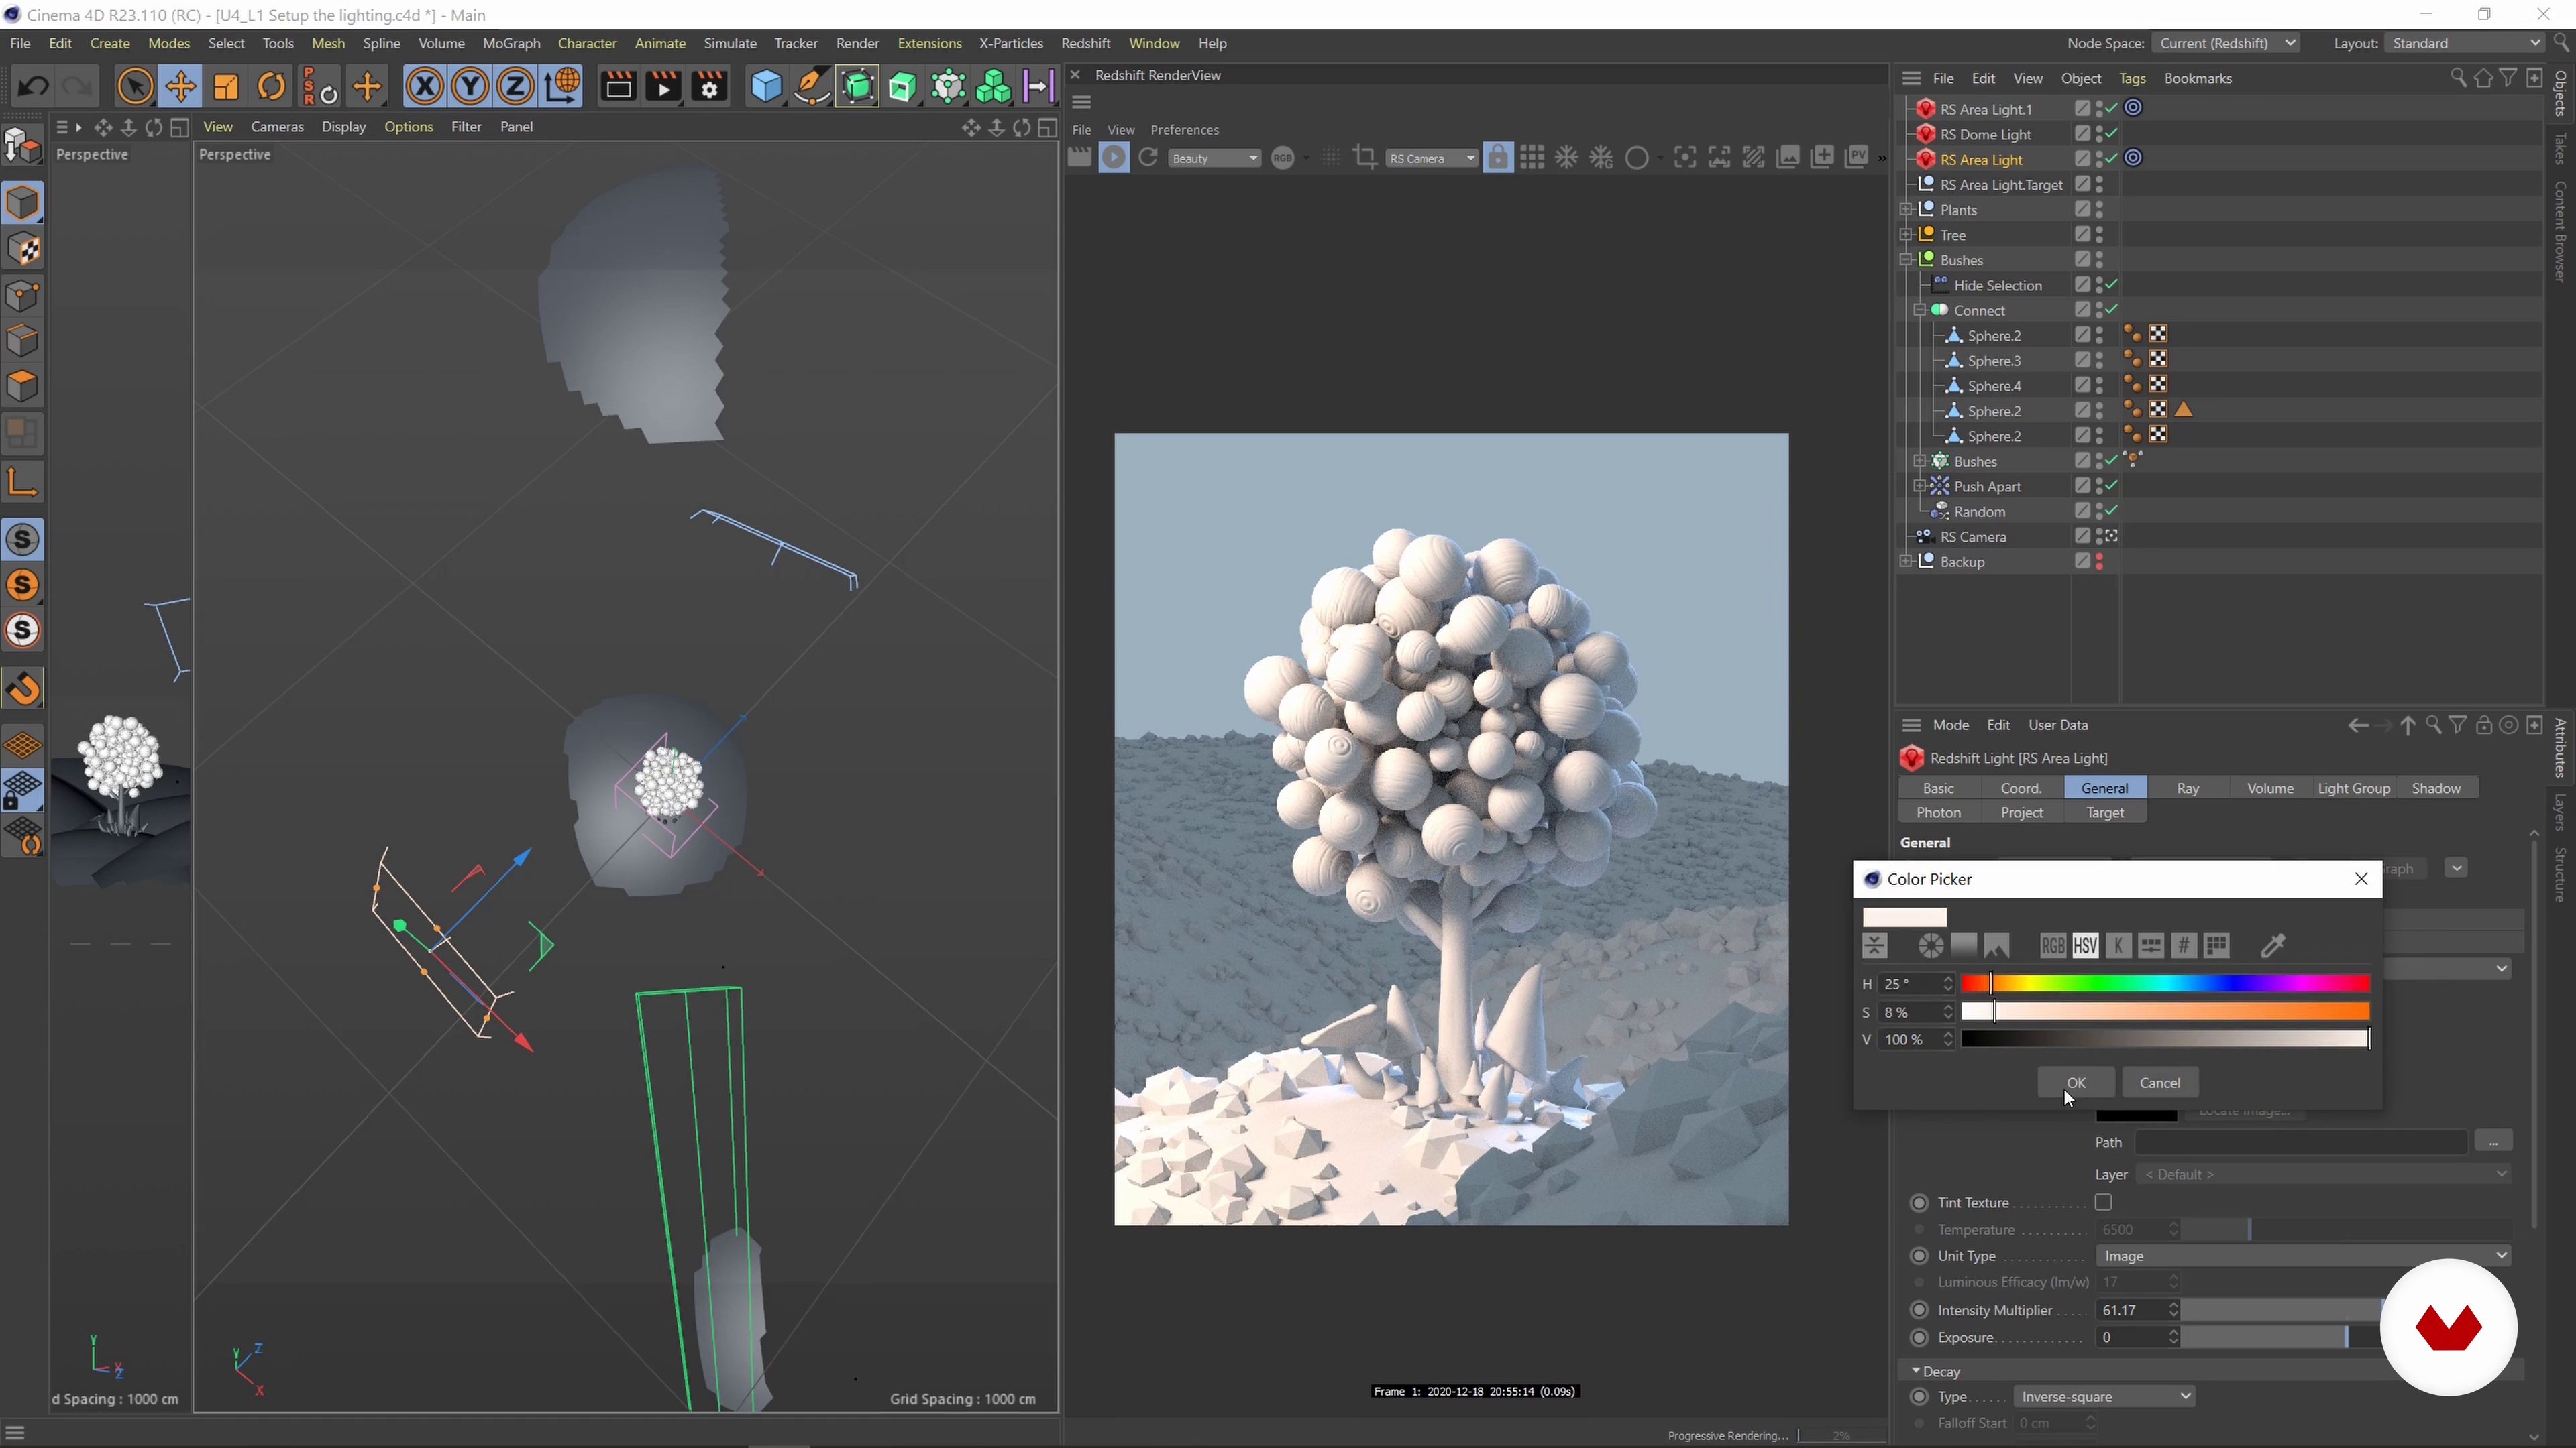Click Render View clapperboard icon
The height and width of the screenshot is (1448, 2576).
pos(618,87)
